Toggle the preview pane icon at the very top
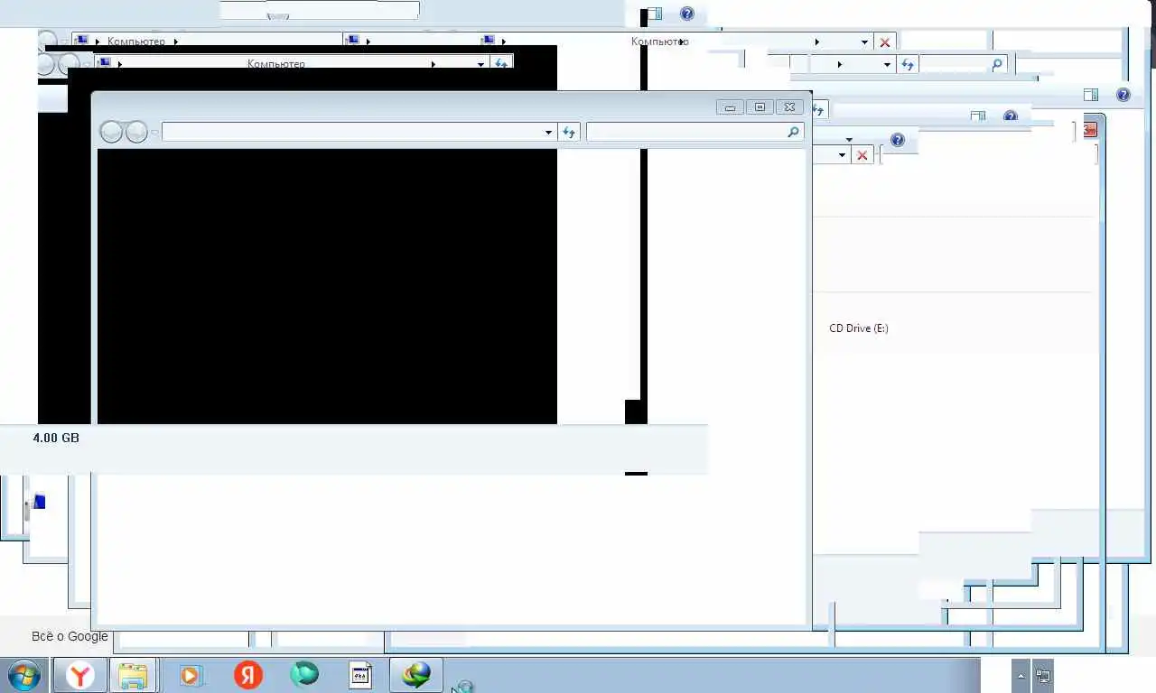 pyautogui.click(x=655, y=14)
